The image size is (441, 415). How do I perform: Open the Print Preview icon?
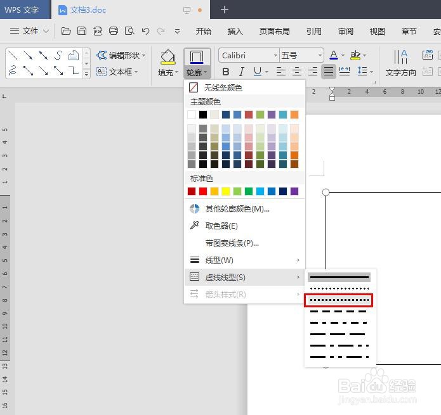click(129, 31)
